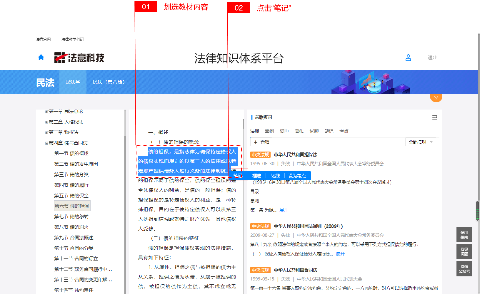Click the 新增 button
Viewport: 480px width, 294px height.
click(x=261, y=142)
